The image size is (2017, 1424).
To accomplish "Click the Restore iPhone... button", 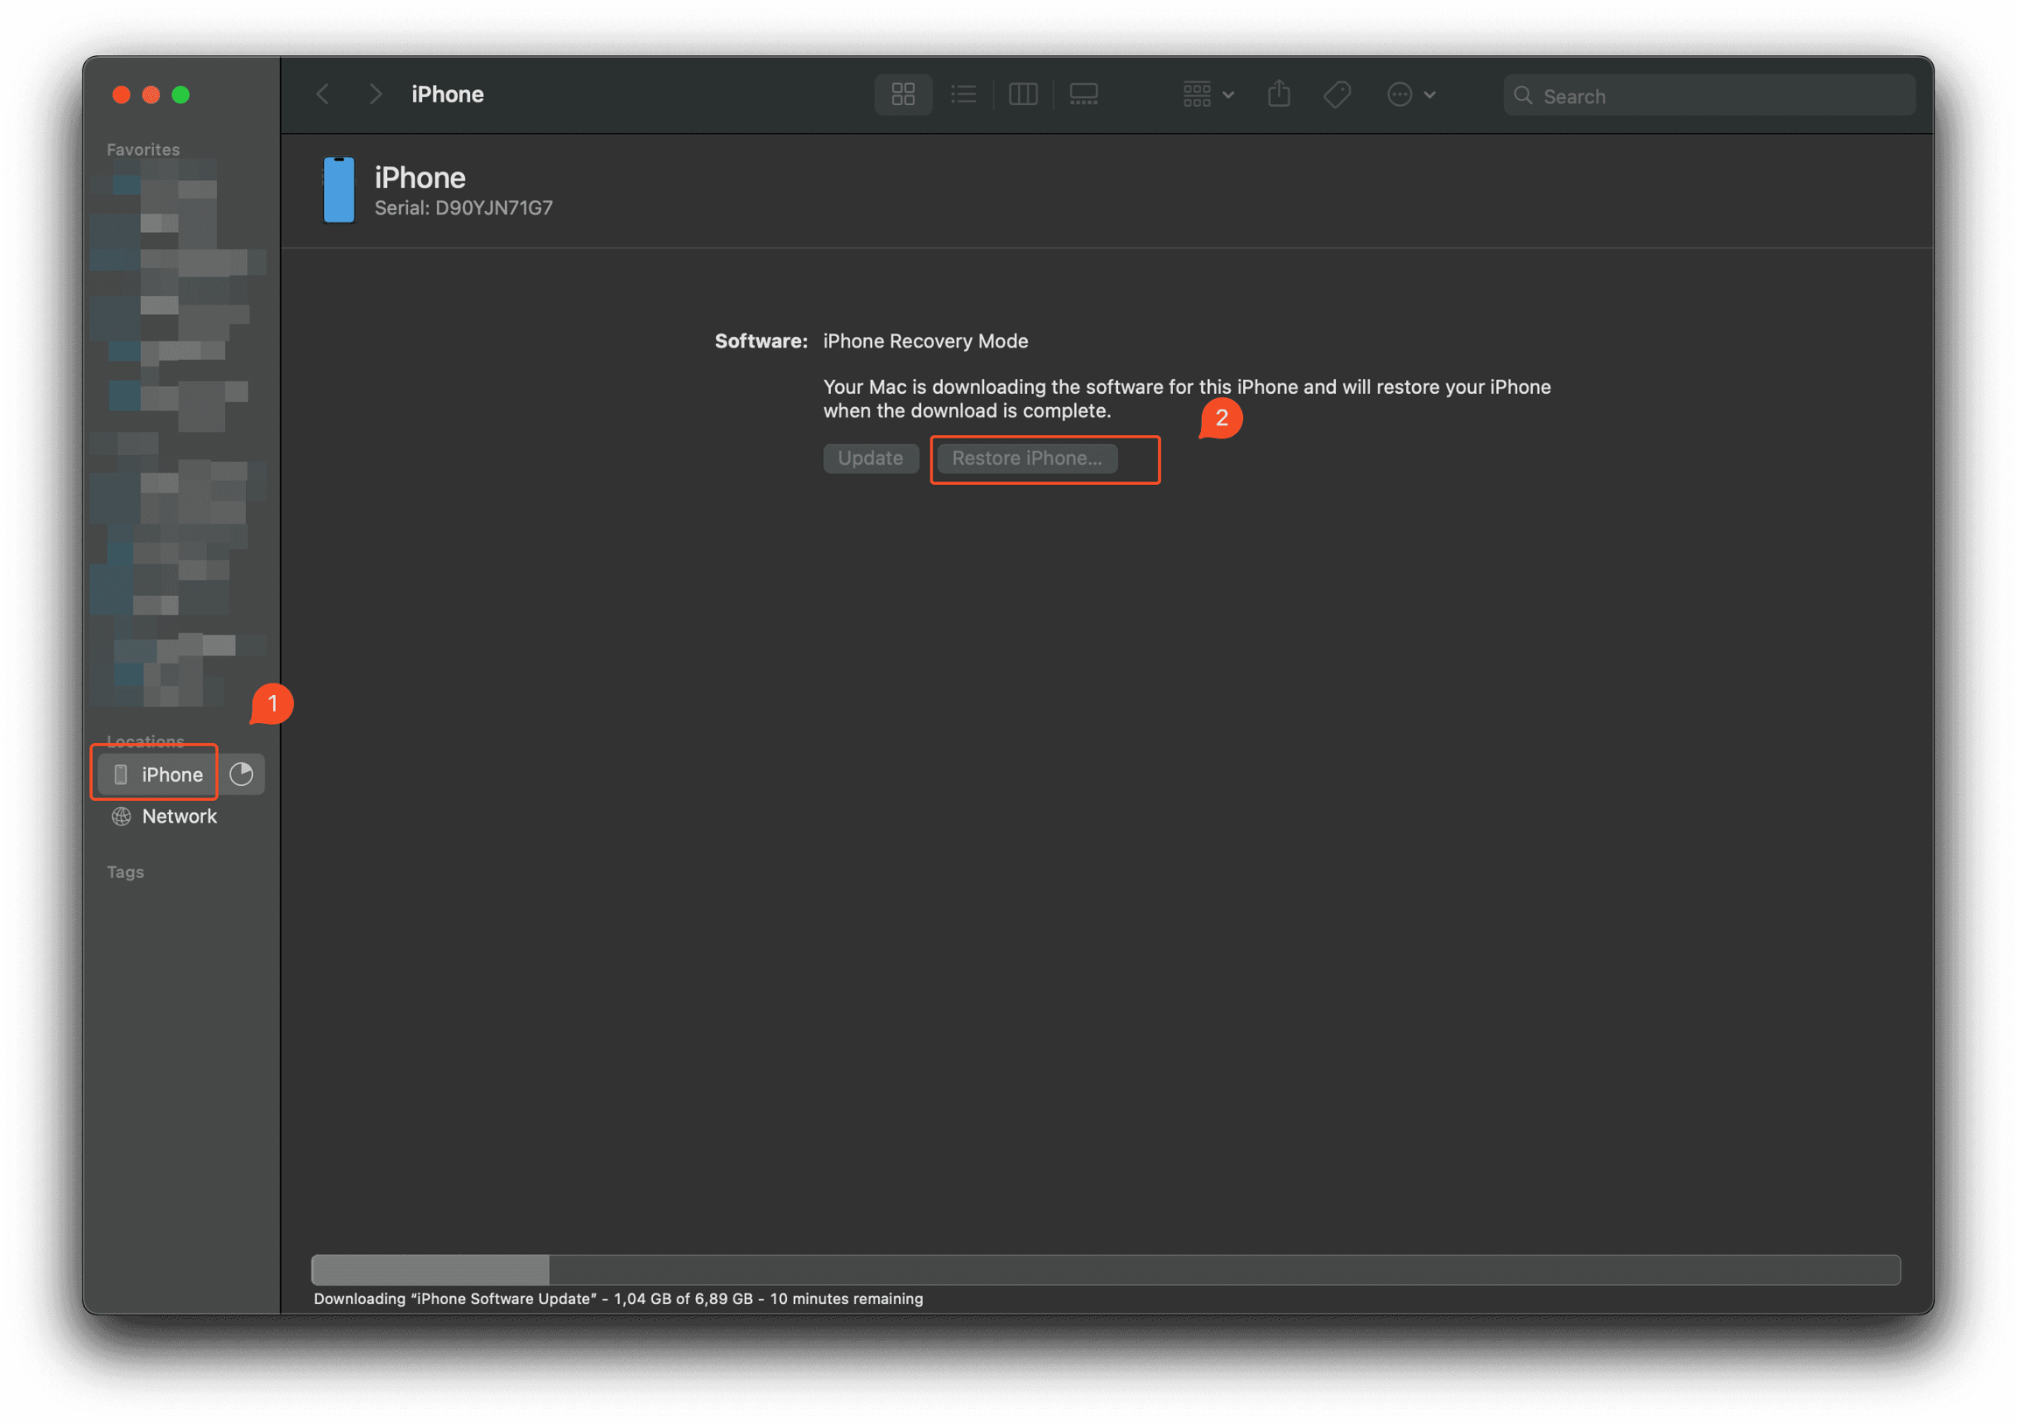I will pyautogui.click(x=1026, y=459).
